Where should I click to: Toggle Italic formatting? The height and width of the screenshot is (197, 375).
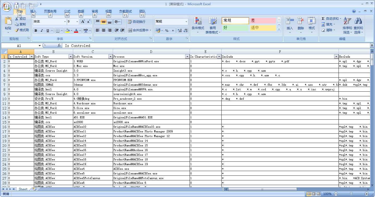[x=42, y=31]
